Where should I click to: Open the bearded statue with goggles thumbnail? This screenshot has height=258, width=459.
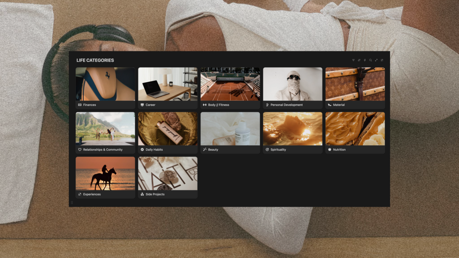coord(293,84)
